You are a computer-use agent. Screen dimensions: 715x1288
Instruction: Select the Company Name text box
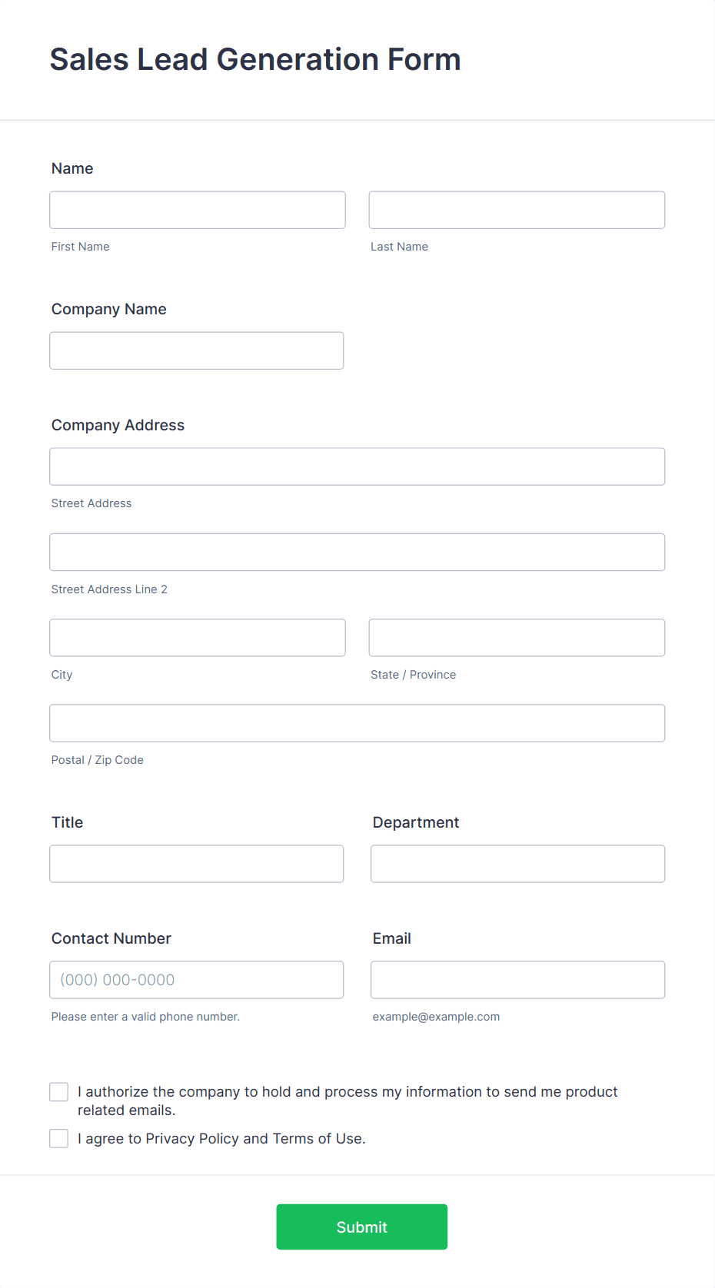tap(197, 350)
